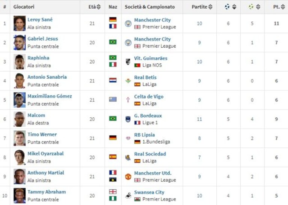Viewport: 288px width, 205px height.
Task: Sort by assists using the green ball arrows
Action: click(x=258, y=7)
